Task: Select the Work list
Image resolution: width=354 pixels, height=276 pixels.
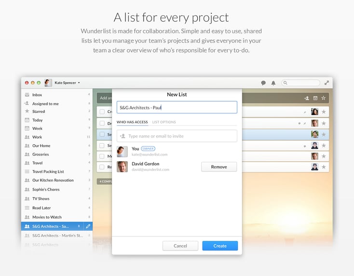Action: pos(57,137)
